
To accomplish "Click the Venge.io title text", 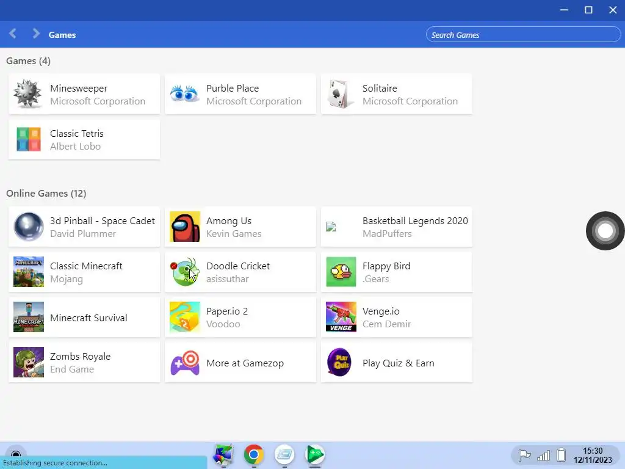I will 381,311.
